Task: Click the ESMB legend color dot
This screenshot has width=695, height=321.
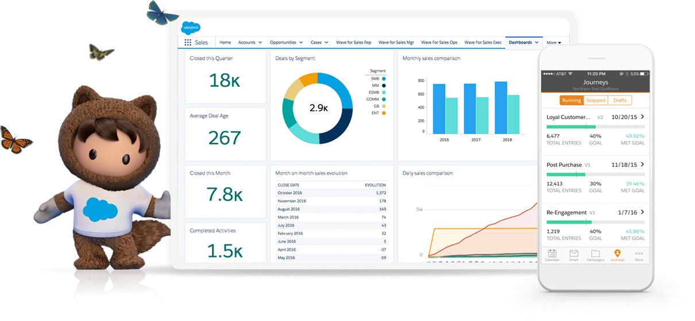Action: [384, 92]
